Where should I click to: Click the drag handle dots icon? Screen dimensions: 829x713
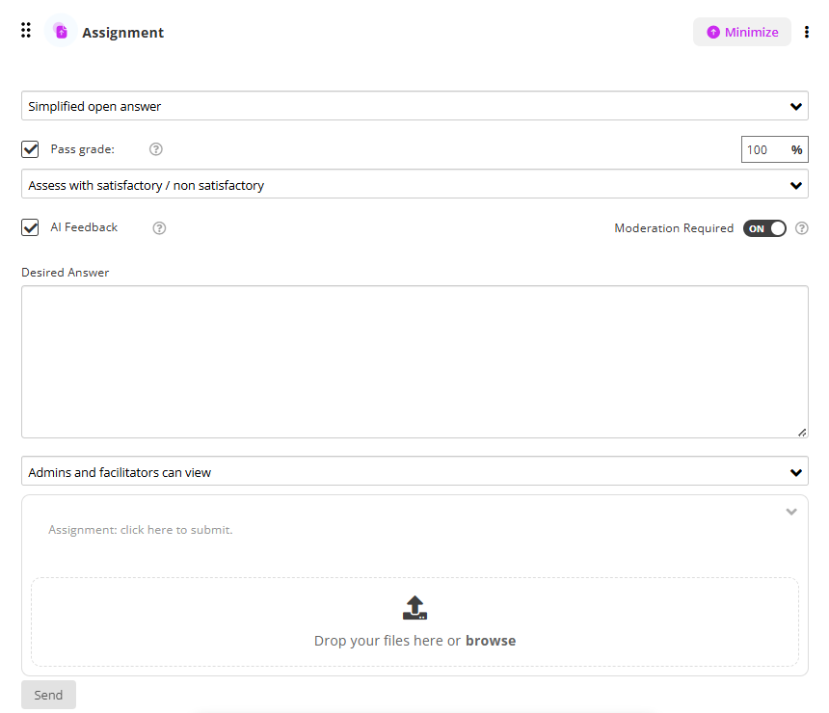pos(26,31)
